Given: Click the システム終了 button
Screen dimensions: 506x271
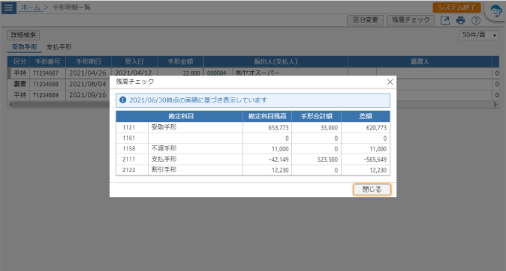Looking at the screenshot, I should coord(456,7).
